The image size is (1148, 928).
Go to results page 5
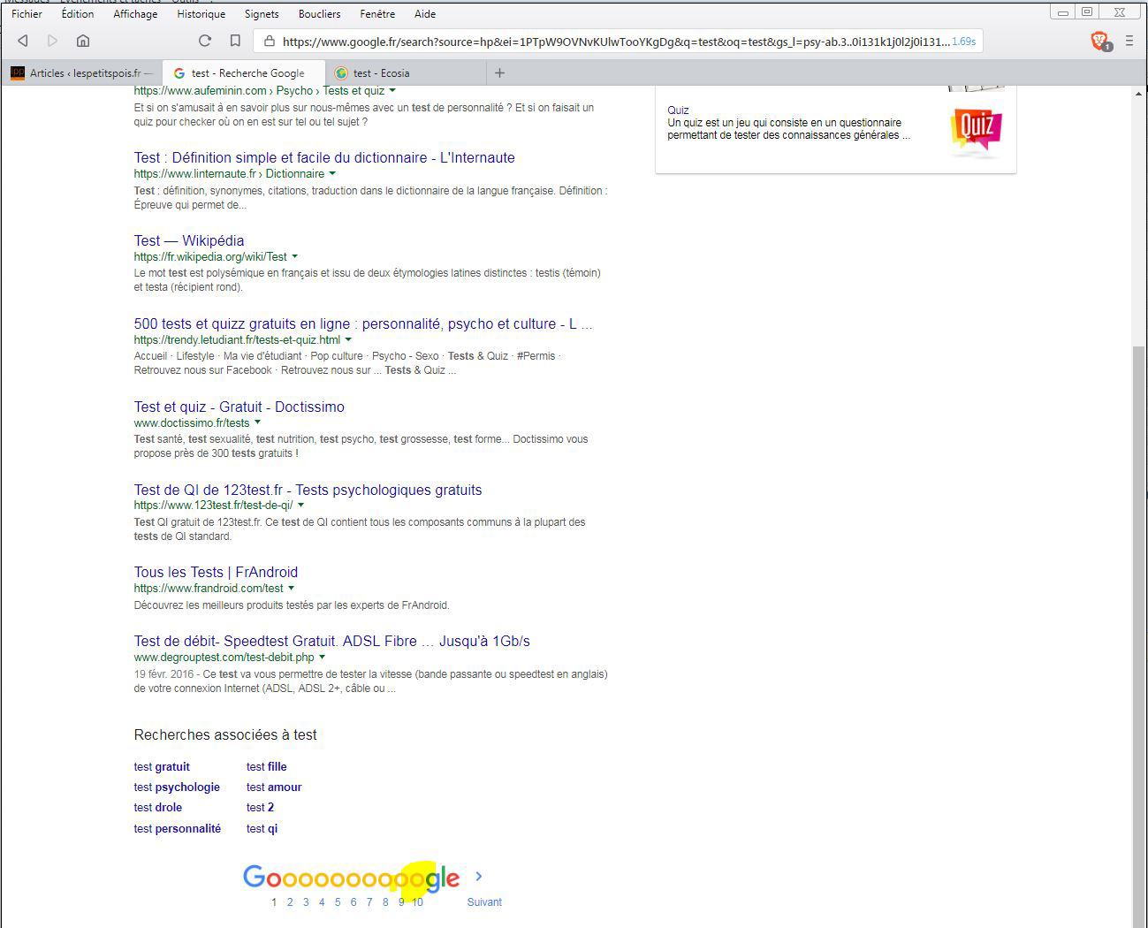point(338,902)
